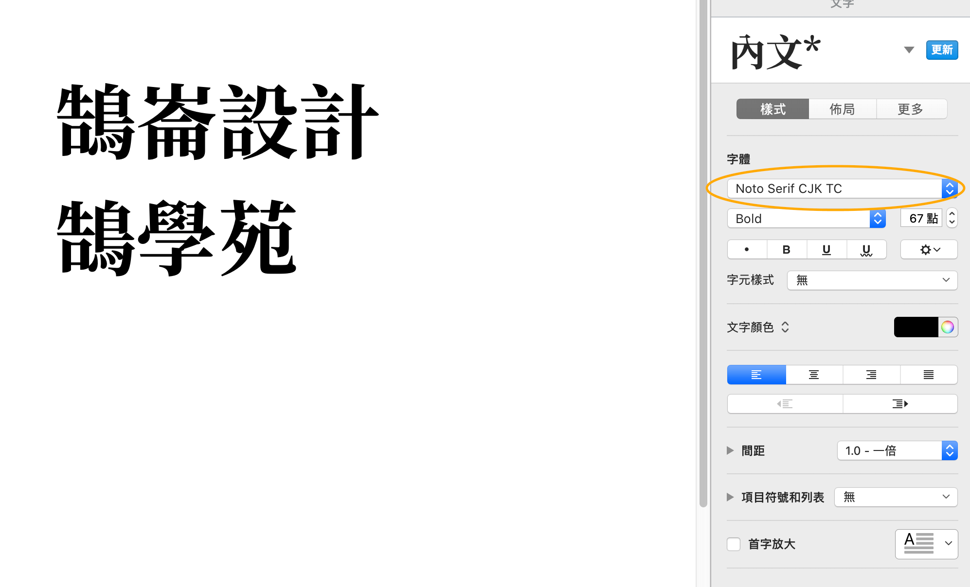Open the advanced options gear menu

(x=929, y=249)
